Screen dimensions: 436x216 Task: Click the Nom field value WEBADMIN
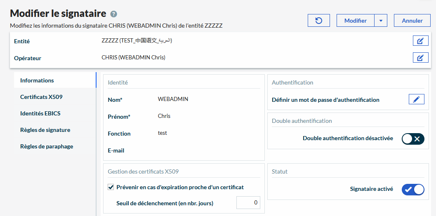pyautogui.click(x=173, y=99)
